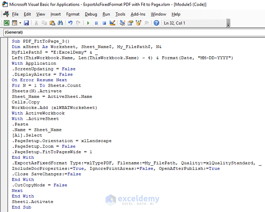The width and height of the screenshot is (265, 212).
Task: Click the '.PageSetup.Zoom = False' line
Action: pos(44,146)
